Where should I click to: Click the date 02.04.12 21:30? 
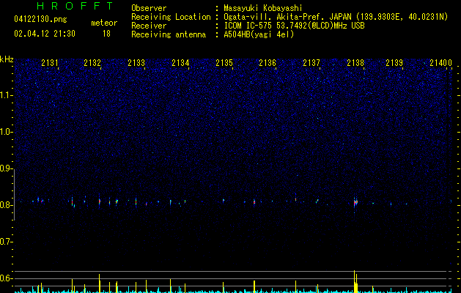[45, 34]
